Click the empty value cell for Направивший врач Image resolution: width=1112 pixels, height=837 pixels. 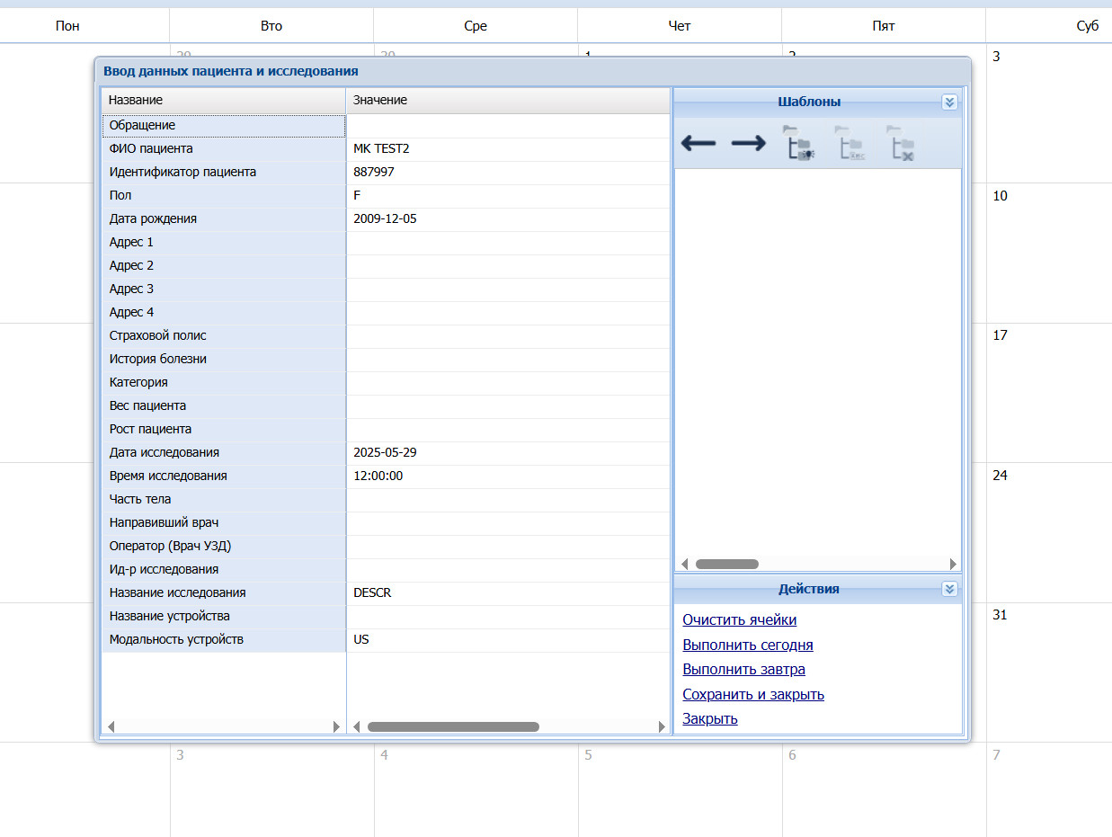click(509, 523)
